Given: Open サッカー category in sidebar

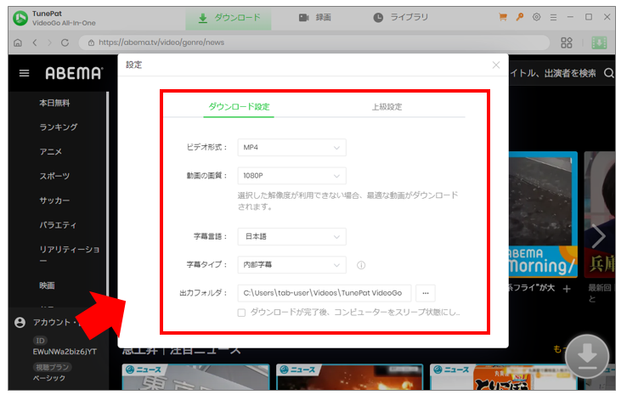Looking at the screenshot, I should tap(54, 200).
